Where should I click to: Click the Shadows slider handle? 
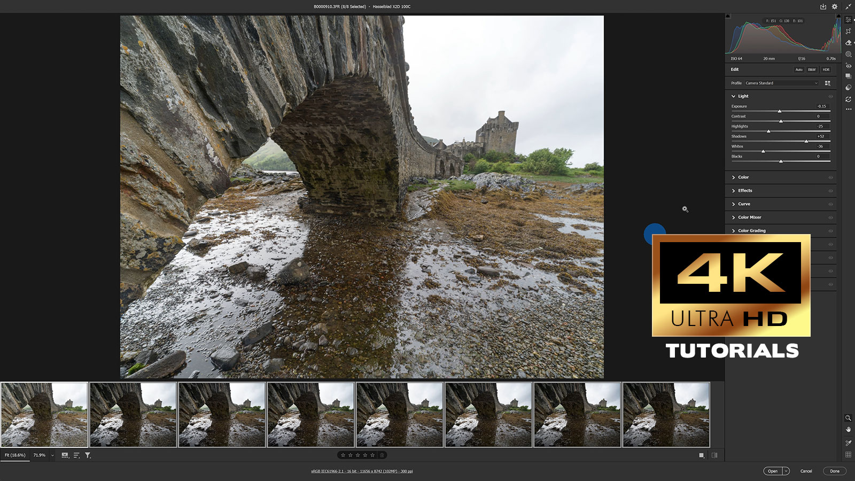806,141
